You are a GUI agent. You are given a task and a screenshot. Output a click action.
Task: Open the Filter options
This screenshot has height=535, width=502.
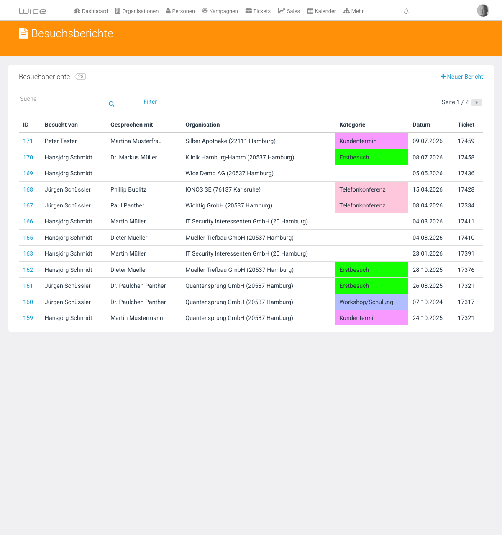150,102
